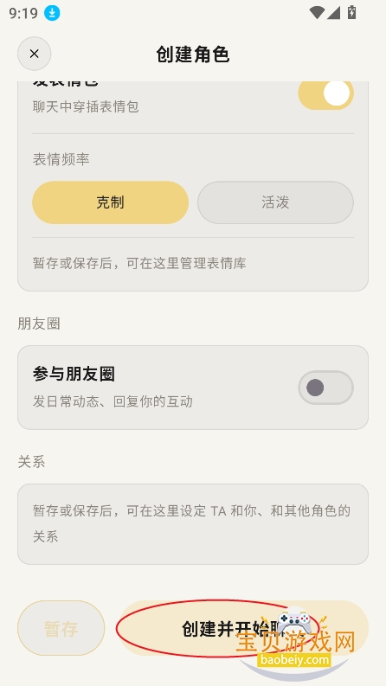This screenshot has height=686, width=386.
Task: Click the 朋友圈 section label
Action: [x=39, y=324]
